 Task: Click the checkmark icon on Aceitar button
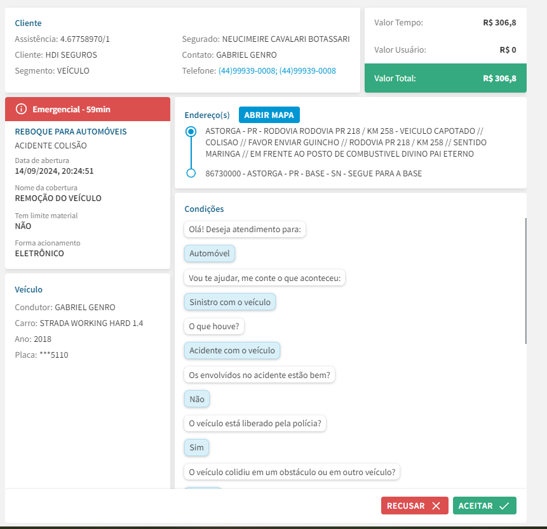tap(504, 506)
